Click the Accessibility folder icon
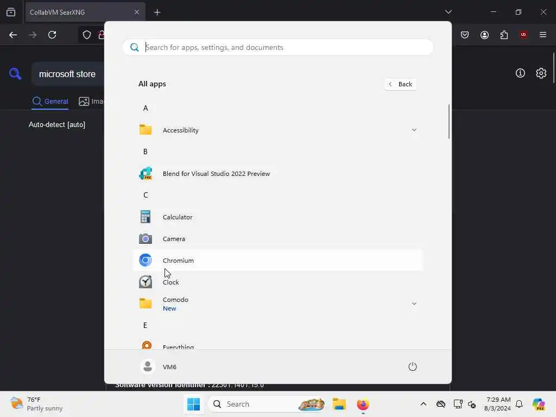This screenshot has width=556, height=417. pos(146,130)
